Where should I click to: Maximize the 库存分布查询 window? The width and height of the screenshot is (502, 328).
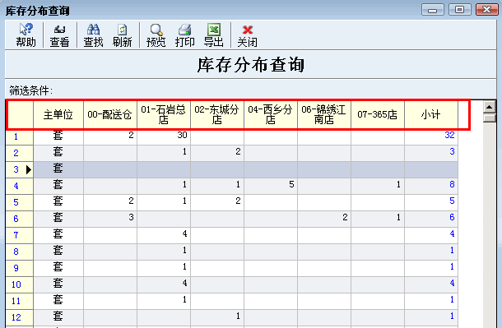(460, 10)
